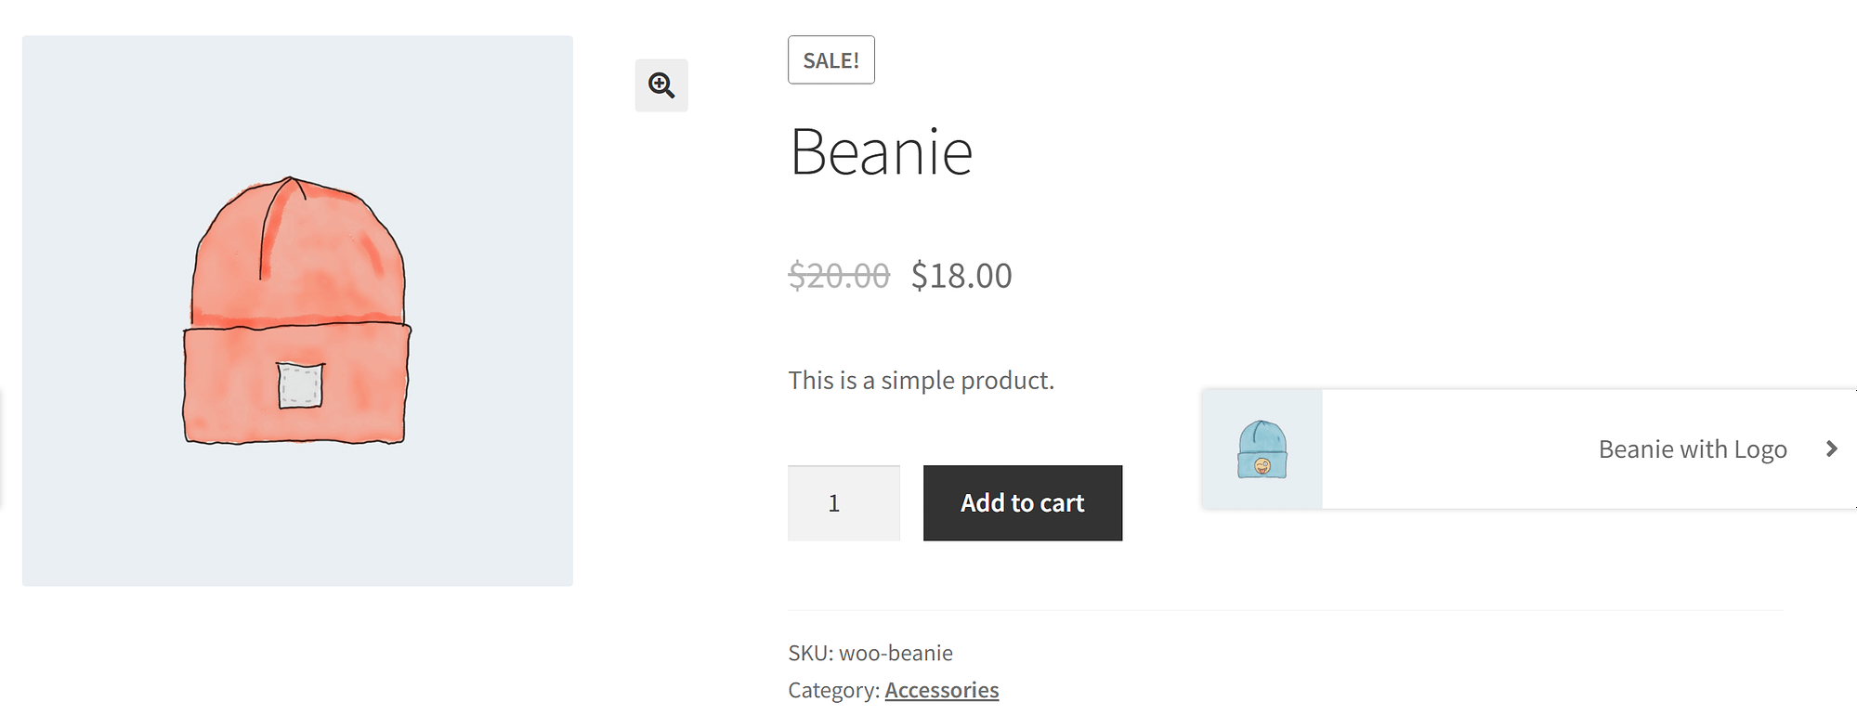Viewport: 1857px width, 715px height.
Task: Click the previous-product tab at left edge
Action: pos(1,449)
